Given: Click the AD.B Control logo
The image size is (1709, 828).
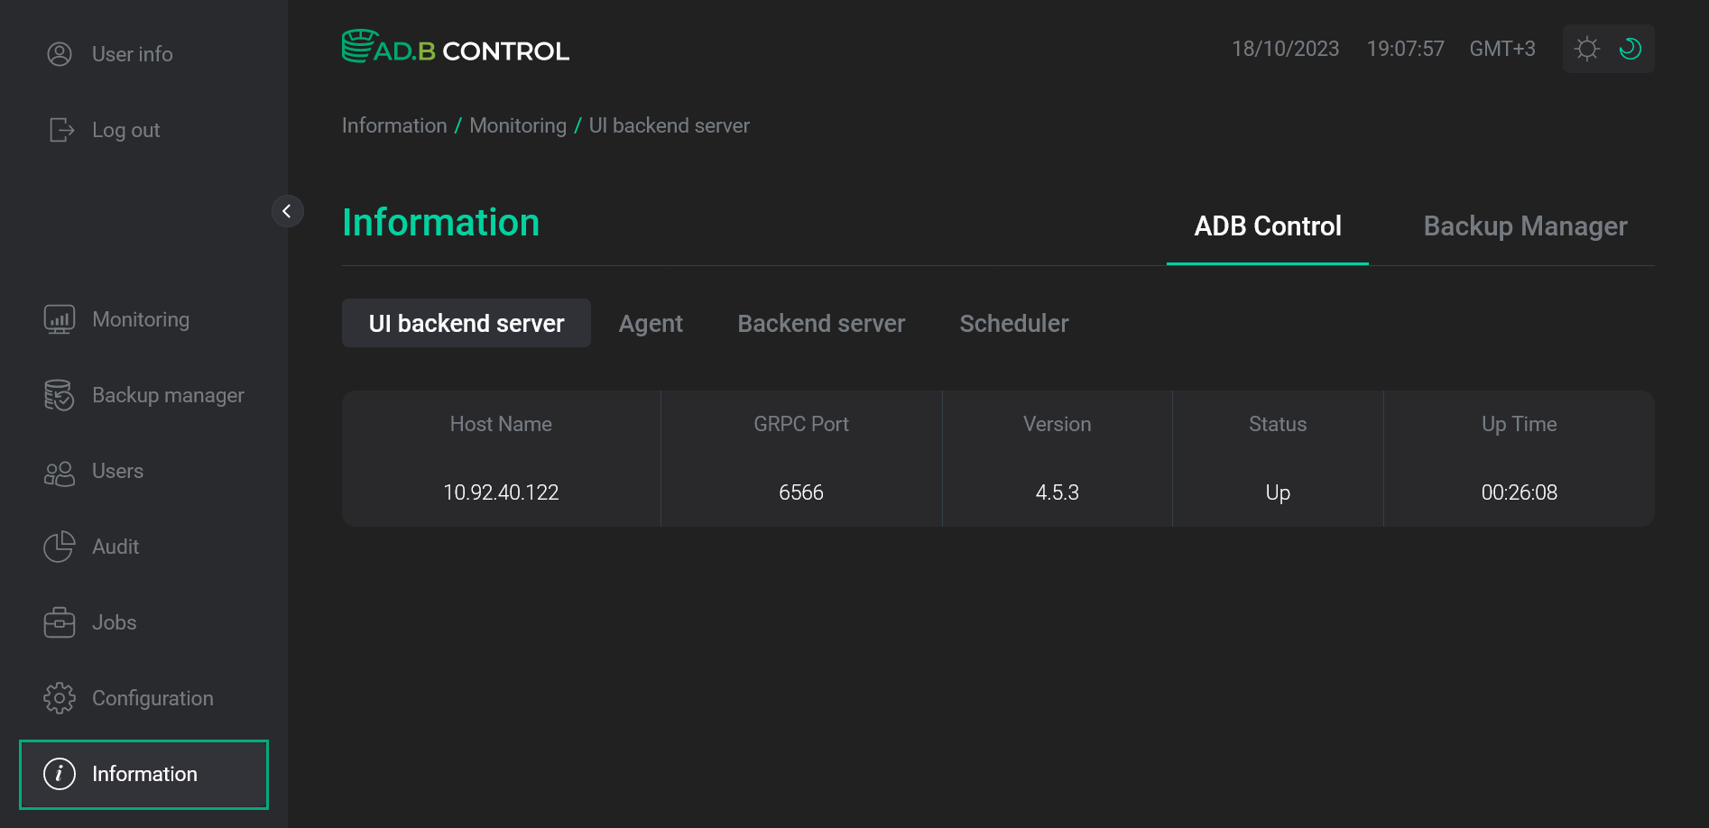Looking at the screenshot, I should [455, 48].
